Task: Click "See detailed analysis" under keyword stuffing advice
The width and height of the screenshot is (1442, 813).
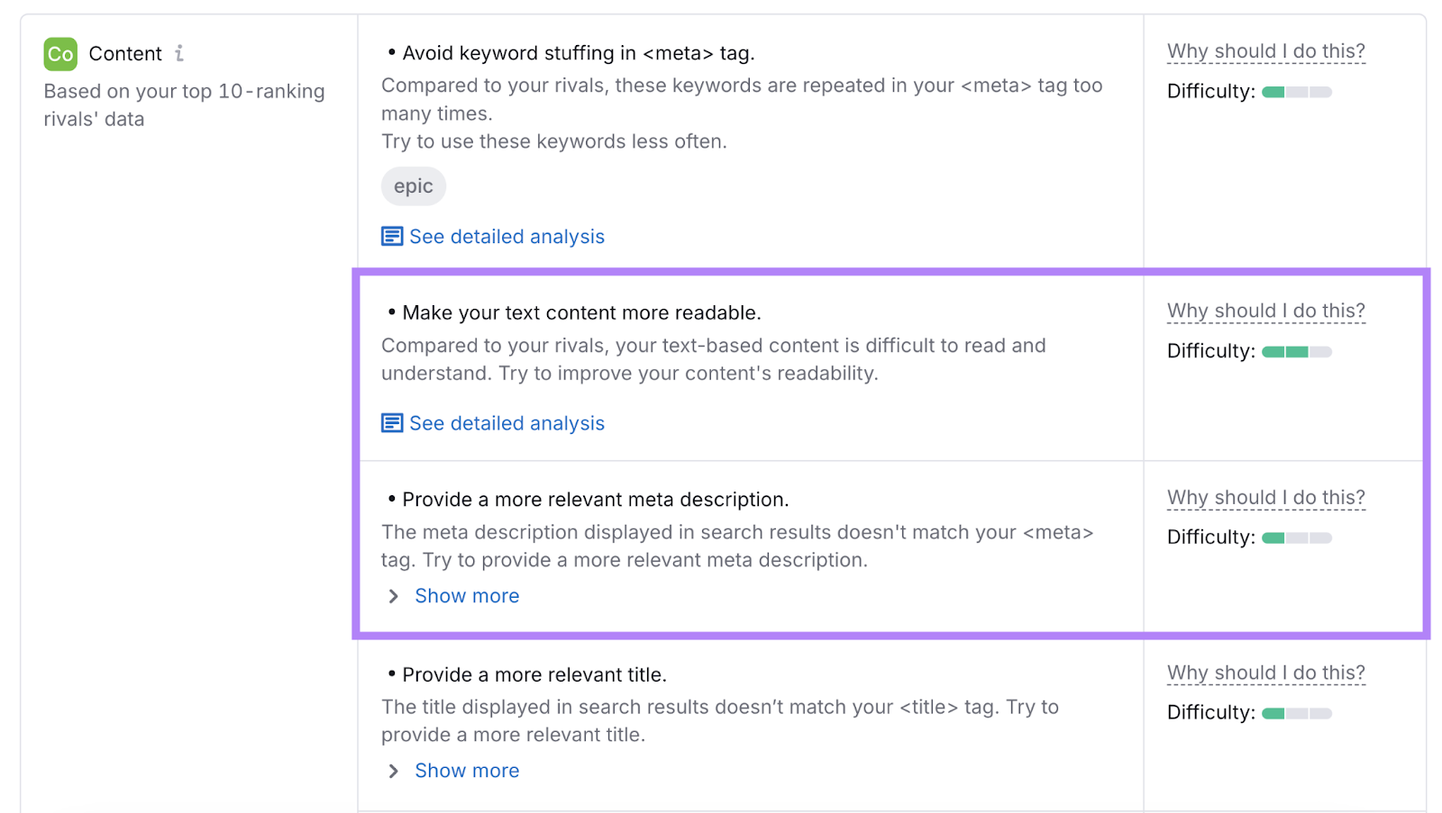Action: [507, 236]
